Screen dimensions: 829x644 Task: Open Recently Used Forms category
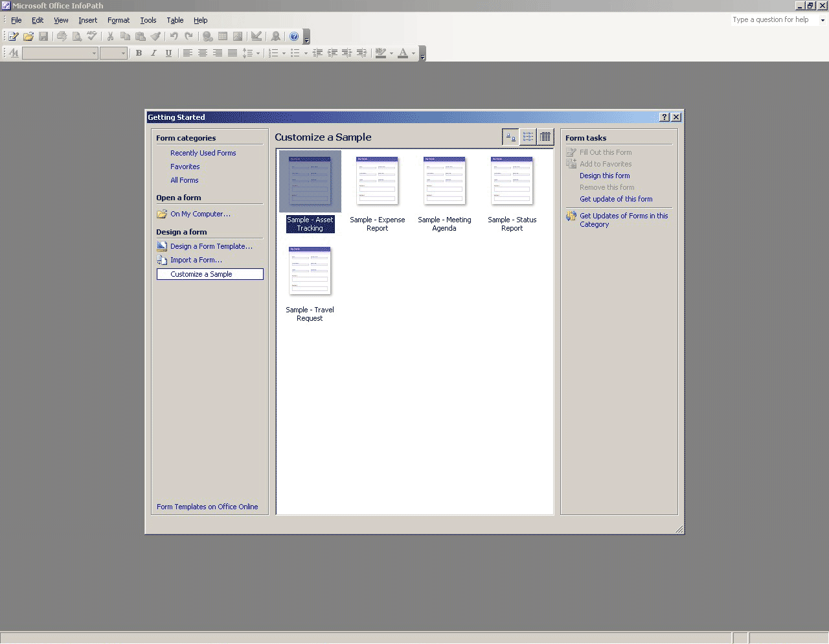[x=203, y=153]
